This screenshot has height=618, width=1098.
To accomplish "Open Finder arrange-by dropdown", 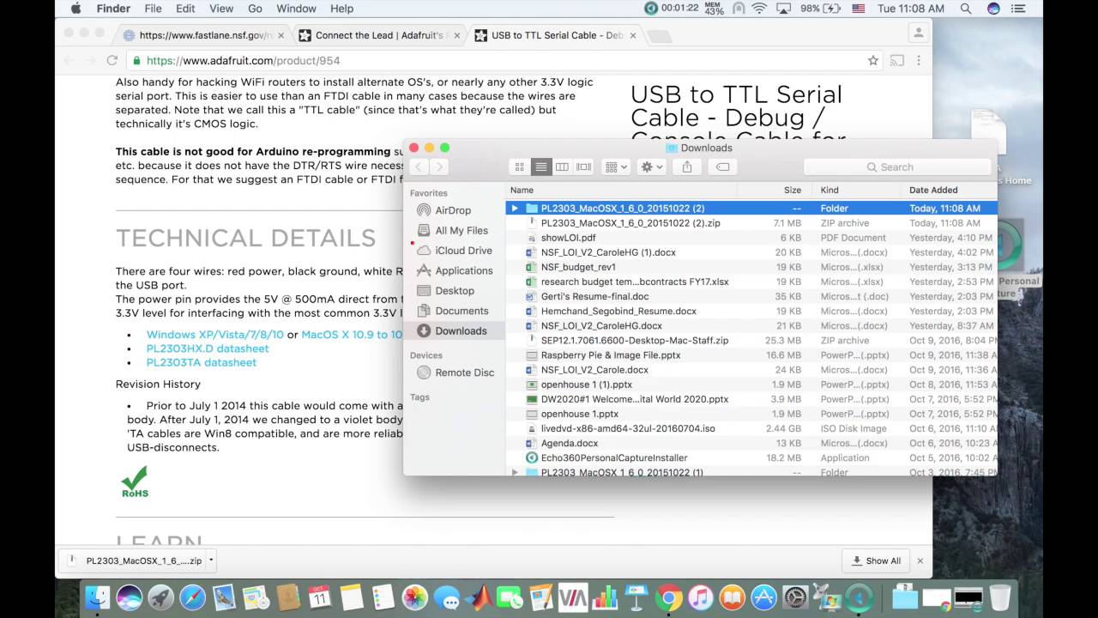I will tap(616, 167).
